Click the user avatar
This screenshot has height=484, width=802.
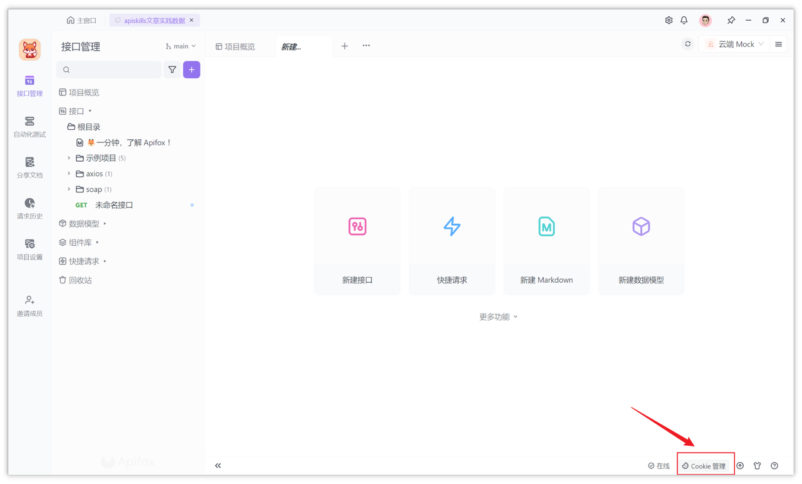coord(706,20)
